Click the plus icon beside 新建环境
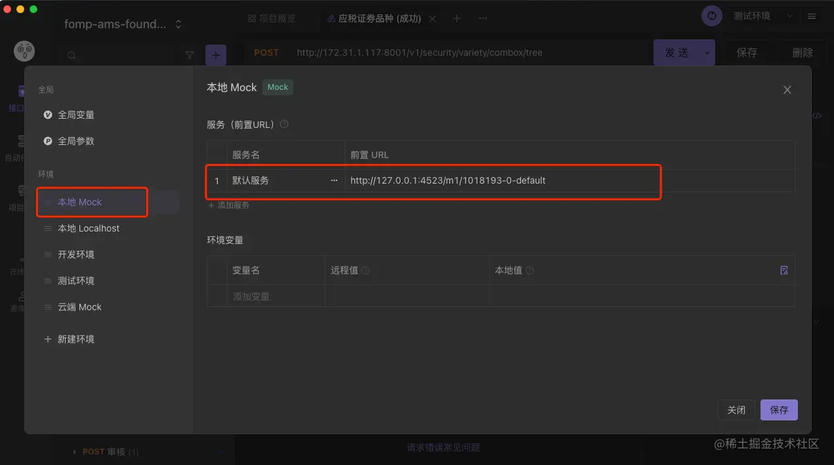 click(47, 339)
